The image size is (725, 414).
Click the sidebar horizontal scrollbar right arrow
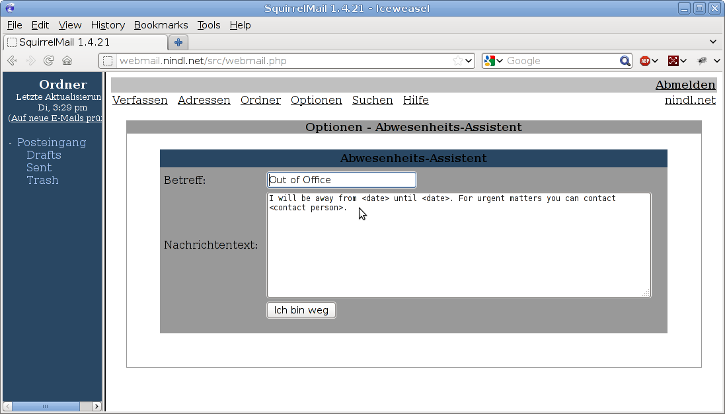pyautogui.click(x=96, y=406)
